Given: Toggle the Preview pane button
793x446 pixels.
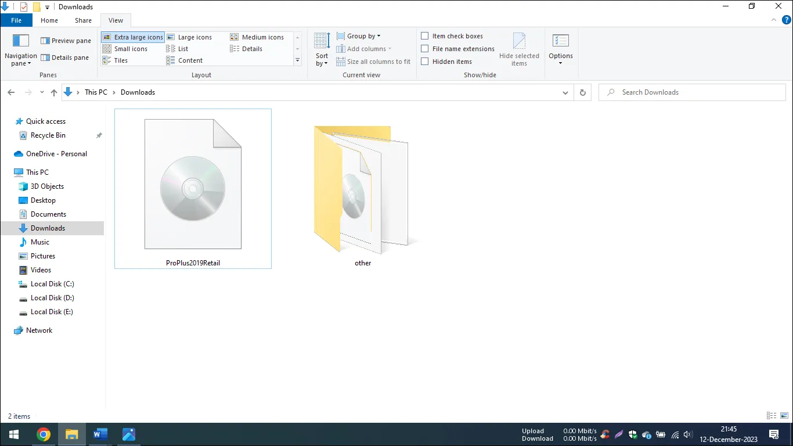Looking at the screenshot, I should (66, 41).
